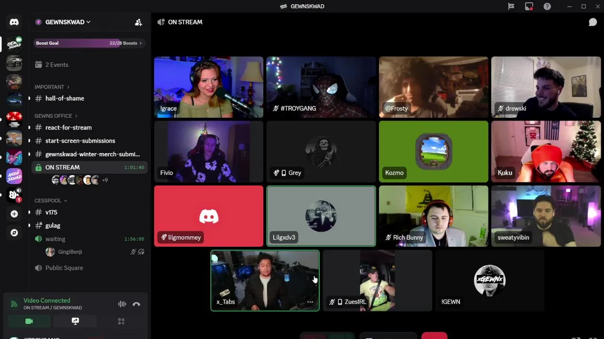
Task: Click ON STREAM channel header title
Action: [185, 22]
